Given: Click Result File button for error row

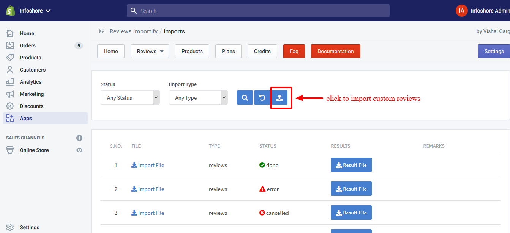Looking at the screenshot, I should (x=351, y=189).
